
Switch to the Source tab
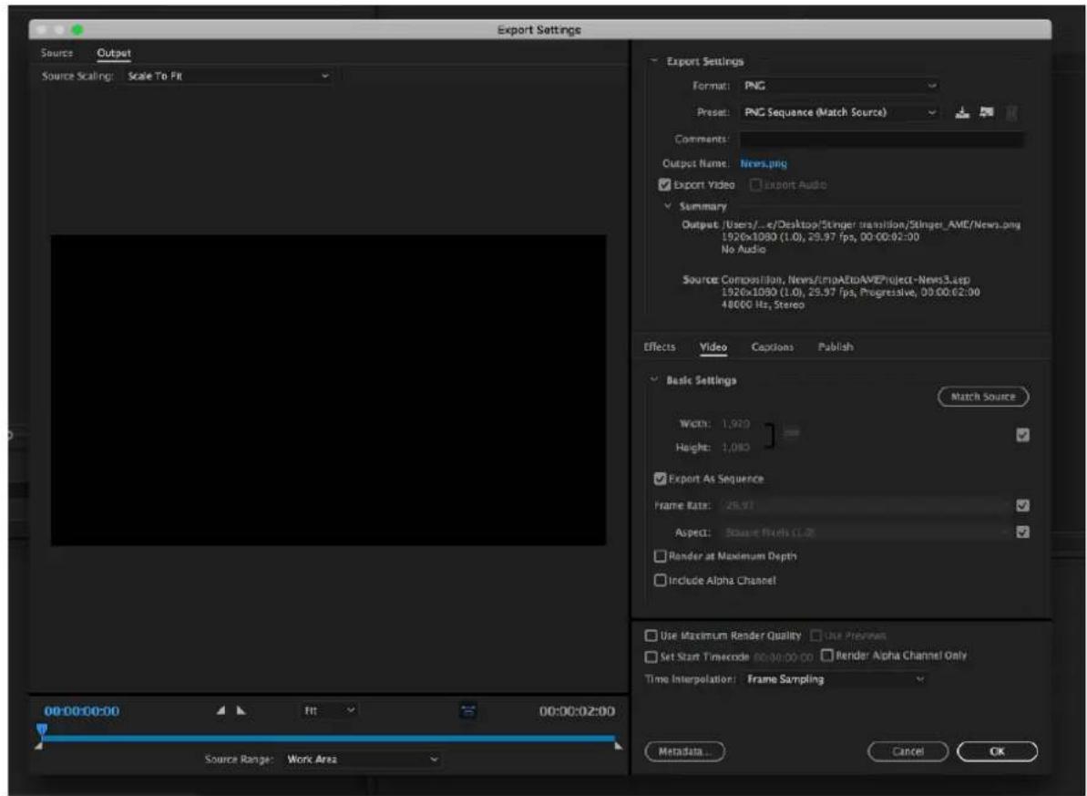(x=56, y=53)
